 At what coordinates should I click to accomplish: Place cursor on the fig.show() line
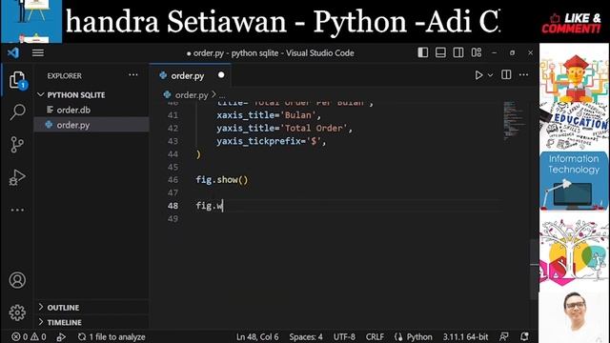pos(222,180)
